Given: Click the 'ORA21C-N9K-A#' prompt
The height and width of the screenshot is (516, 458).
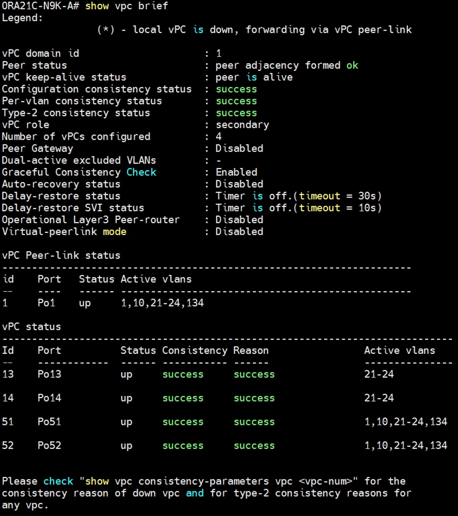Looking at the screenshot, I should pyautogui.click(x=40, y=6).
